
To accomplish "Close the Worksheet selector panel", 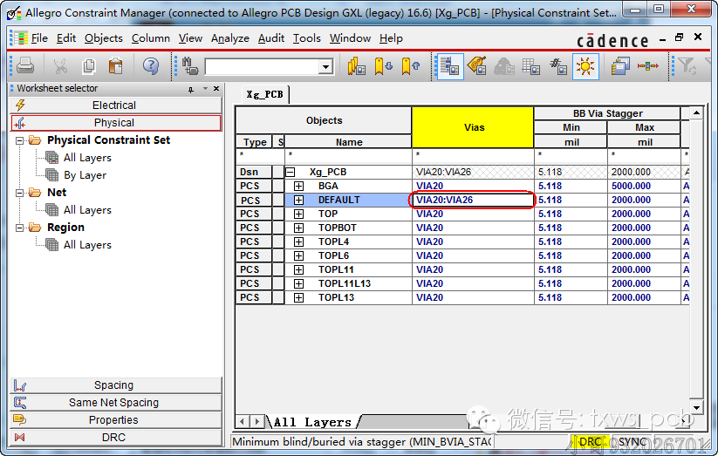I will [216, 88].
